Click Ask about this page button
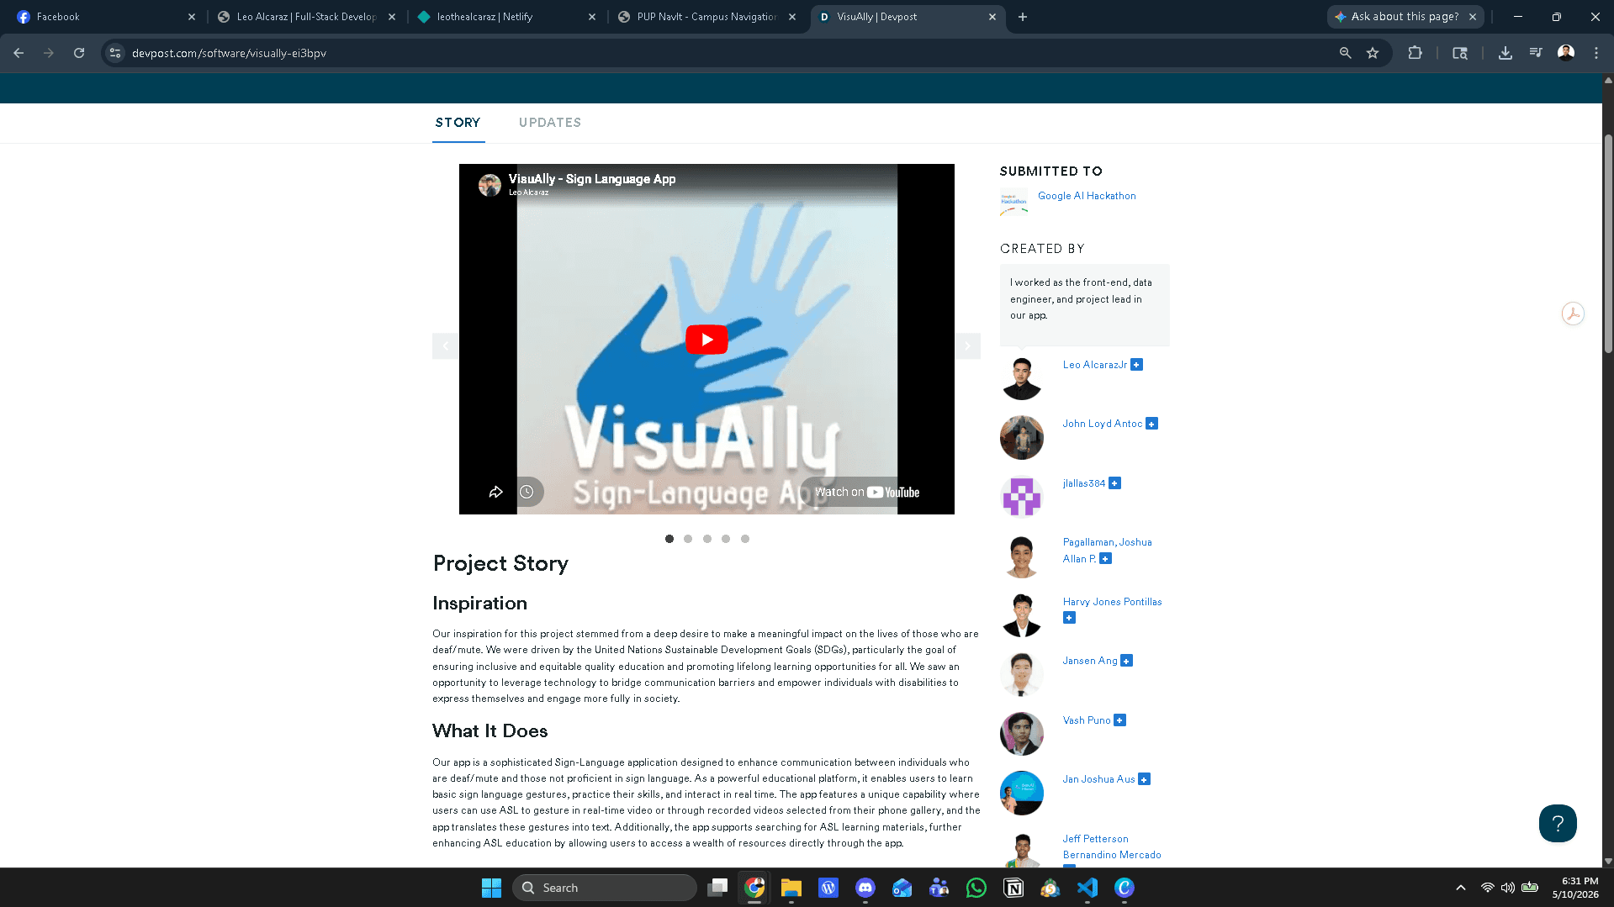1614x907 pixels. 1397,17
